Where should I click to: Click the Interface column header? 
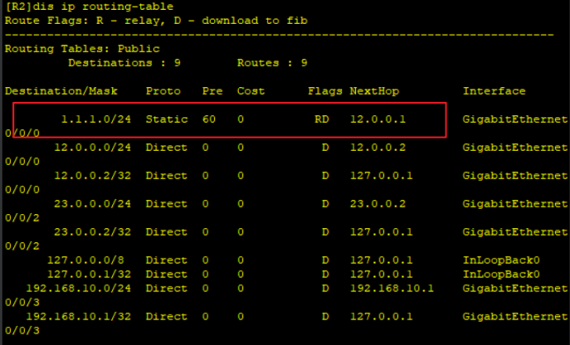point(494,91)
